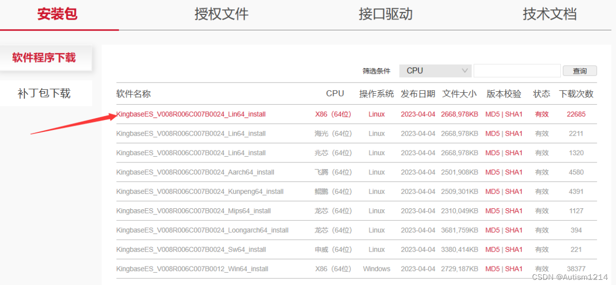This screenshot has height=285, width=616.
Task: Download the Sw64 install package
Action: click(191, 249)
